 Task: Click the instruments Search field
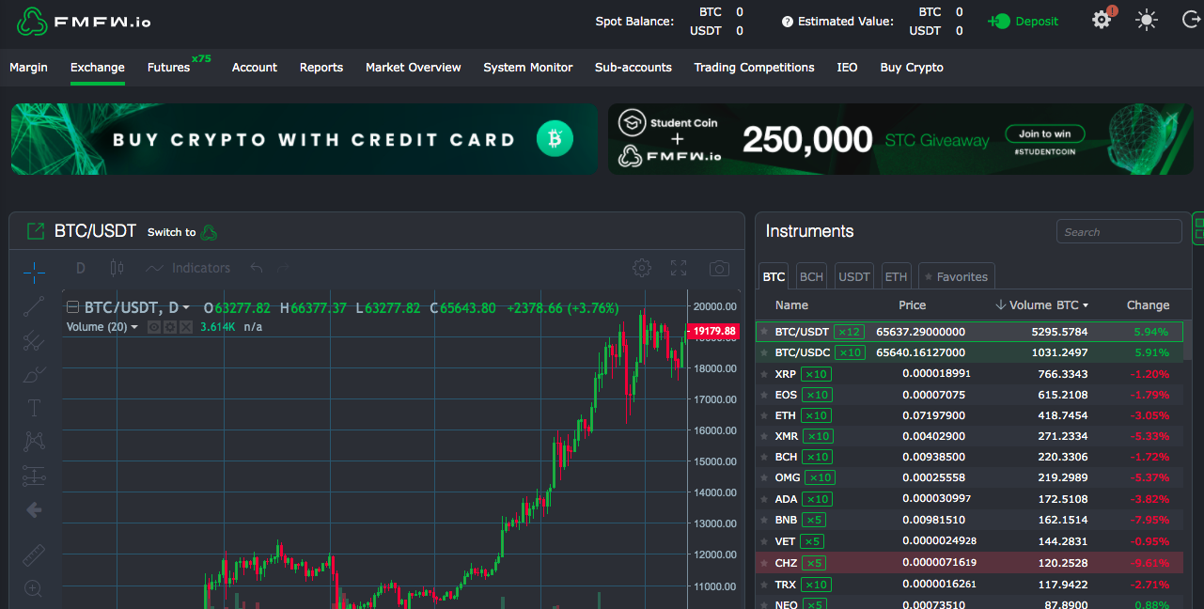pos(1118,231)
